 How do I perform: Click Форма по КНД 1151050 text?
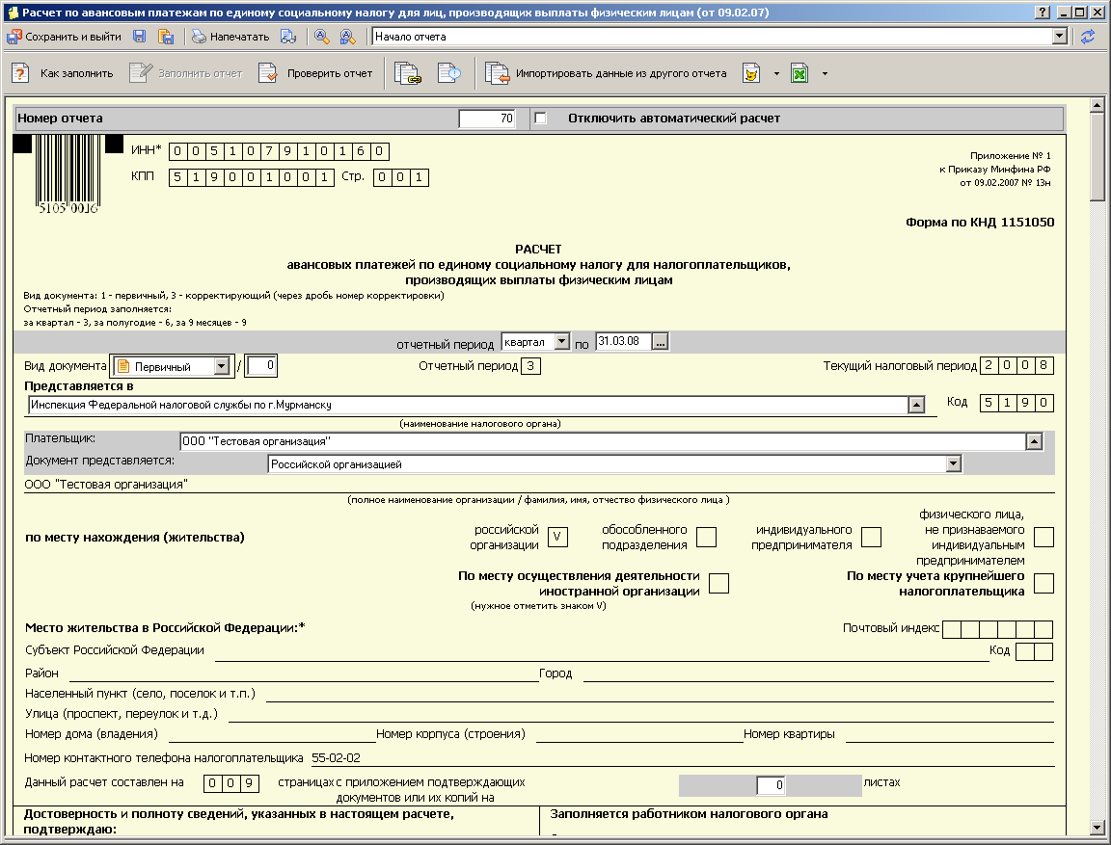tap(980, 223)
